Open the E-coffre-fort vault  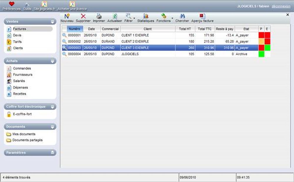tap(22, 114)
